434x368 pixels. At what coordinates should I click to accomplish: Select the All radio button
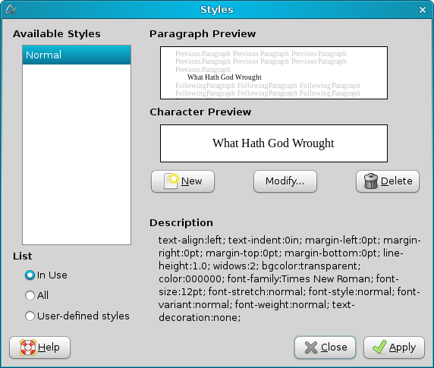pyautogui.click(x=30, y=295)
